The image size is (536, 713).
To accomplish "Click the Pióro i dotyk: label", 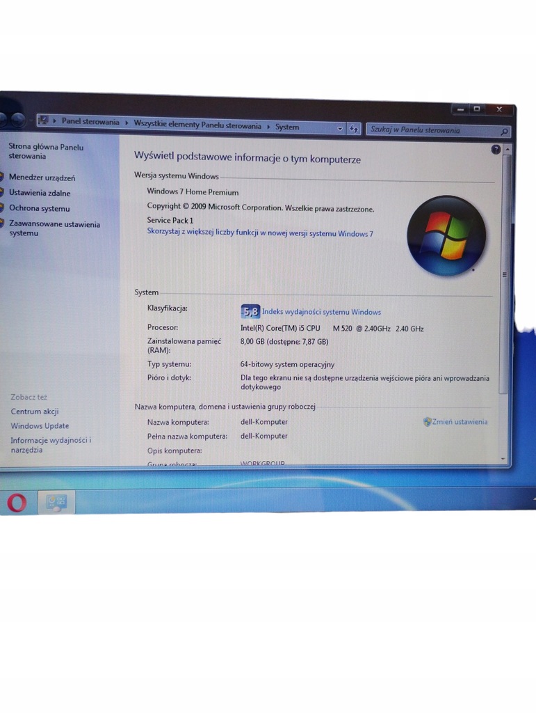I will (170, 377).
